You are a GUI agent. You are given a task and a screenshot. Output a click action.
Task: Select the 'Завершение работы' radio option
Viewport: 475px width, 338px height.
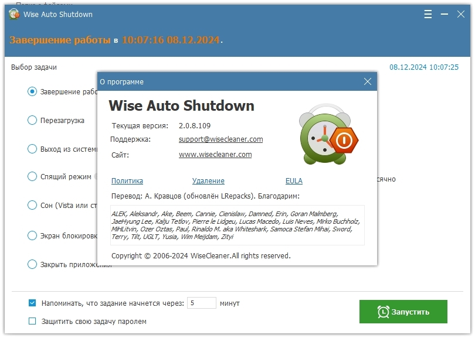(x=32, y=91)
